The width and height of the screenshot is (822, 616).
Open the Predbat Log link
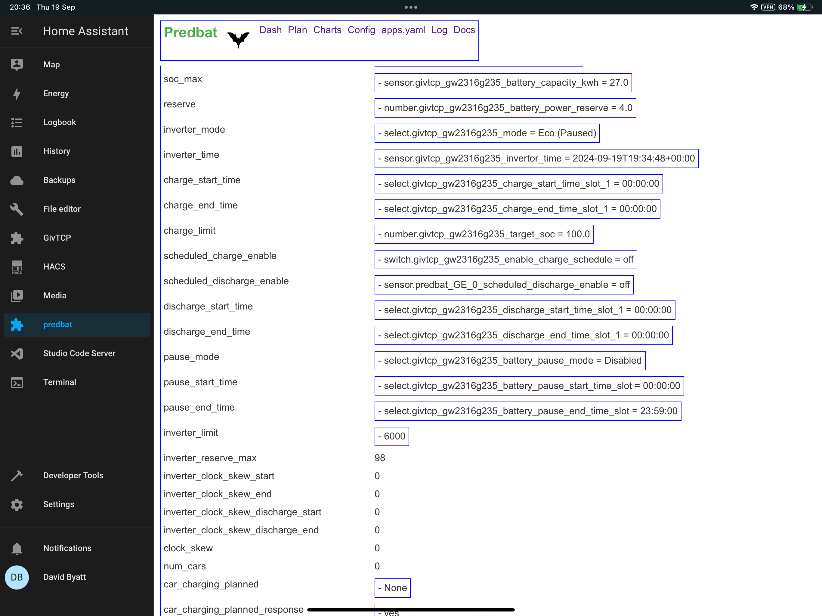click(439, 30)
